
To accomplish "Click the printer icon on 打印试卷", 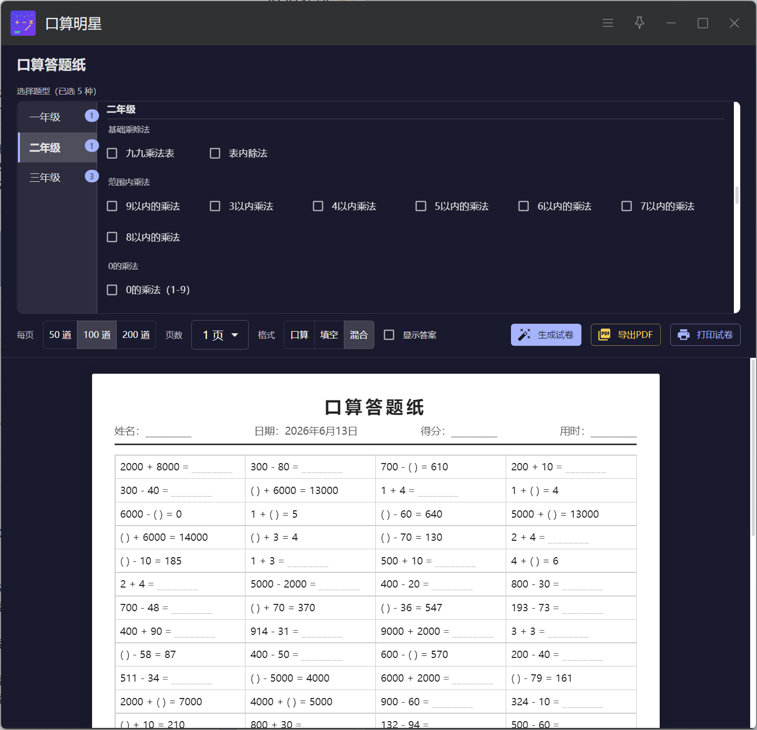I will coord(684,335).
